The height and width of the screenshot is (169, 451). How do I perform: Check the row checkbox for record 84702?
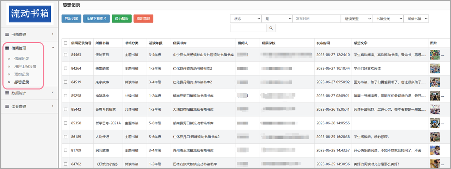(x=66, y=164)
